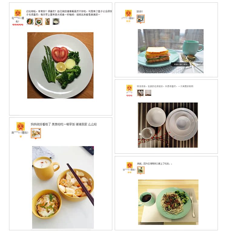Enlarge the noodles on teal plate photo

point(168,202)
